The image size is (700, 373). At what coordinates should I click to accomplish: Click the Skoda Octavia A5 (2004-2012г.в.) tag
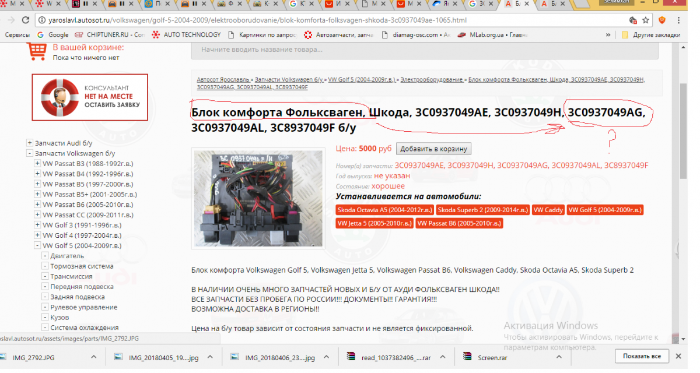(384, 210)
